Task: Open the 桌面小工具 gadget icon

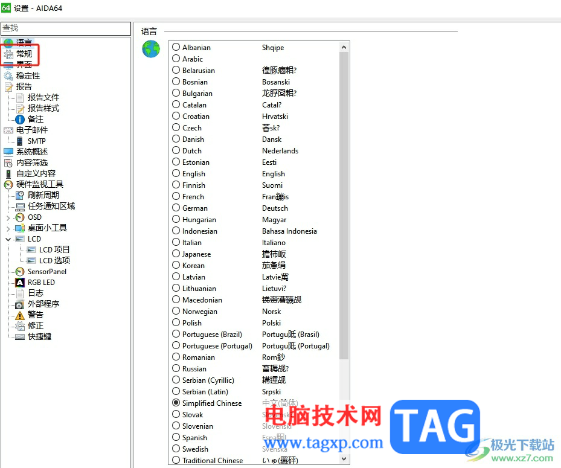Action: [x=20, y=228]
